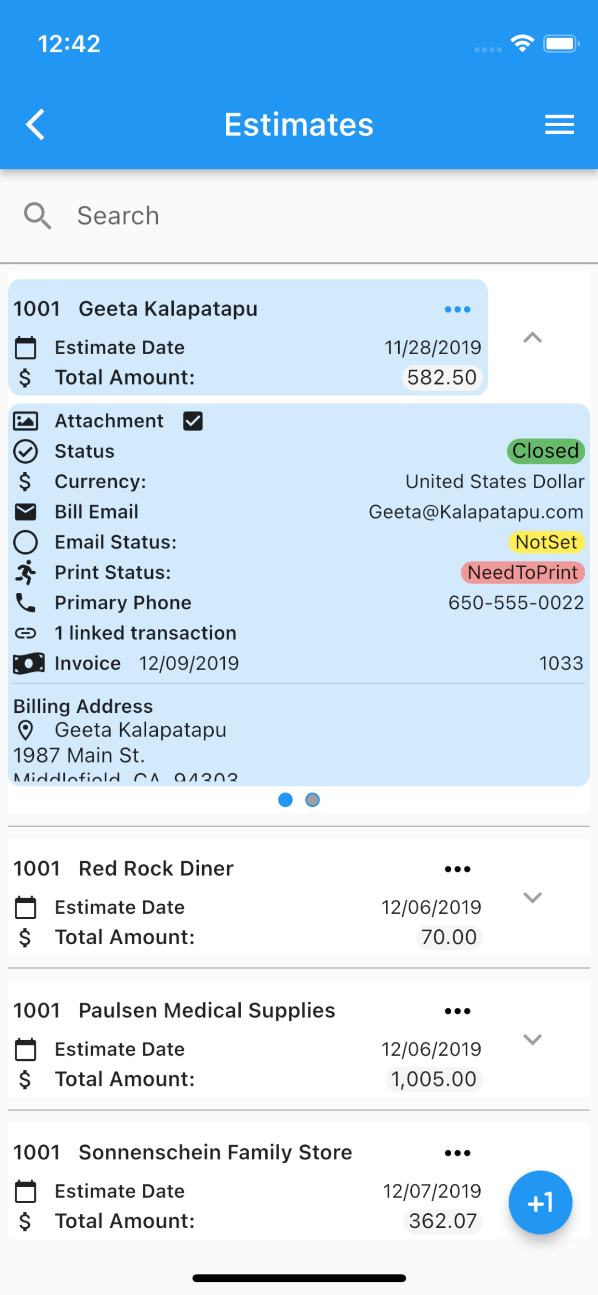Open linked Invoice 1033 row

coord(299,663)
